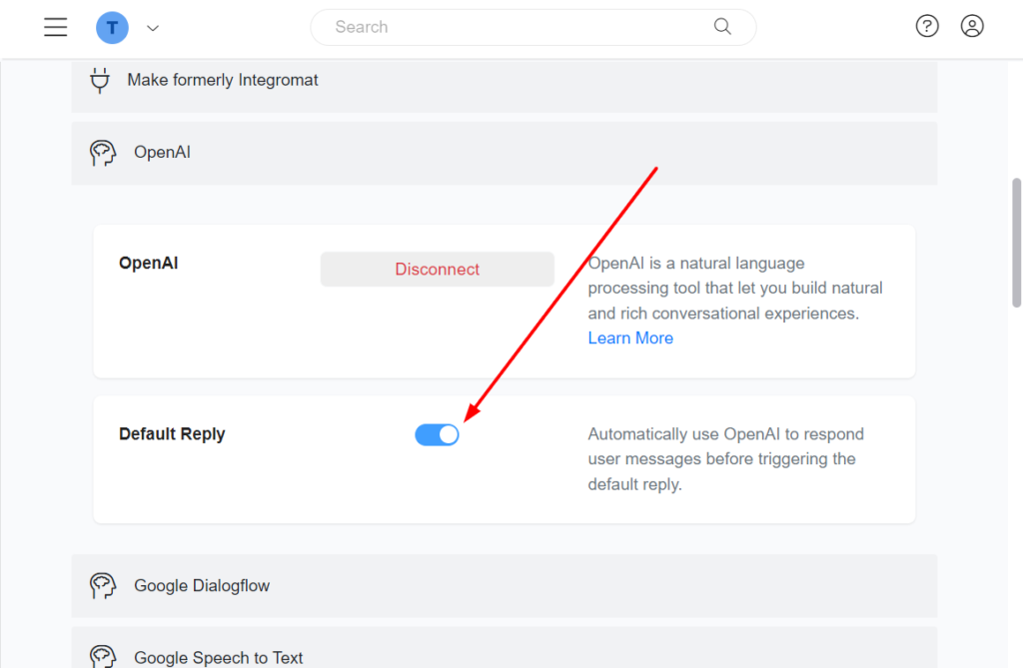This screenshot has height=668, width=1023.
Task: Collapse the OpenAI integration section
Action: (505, 154)
